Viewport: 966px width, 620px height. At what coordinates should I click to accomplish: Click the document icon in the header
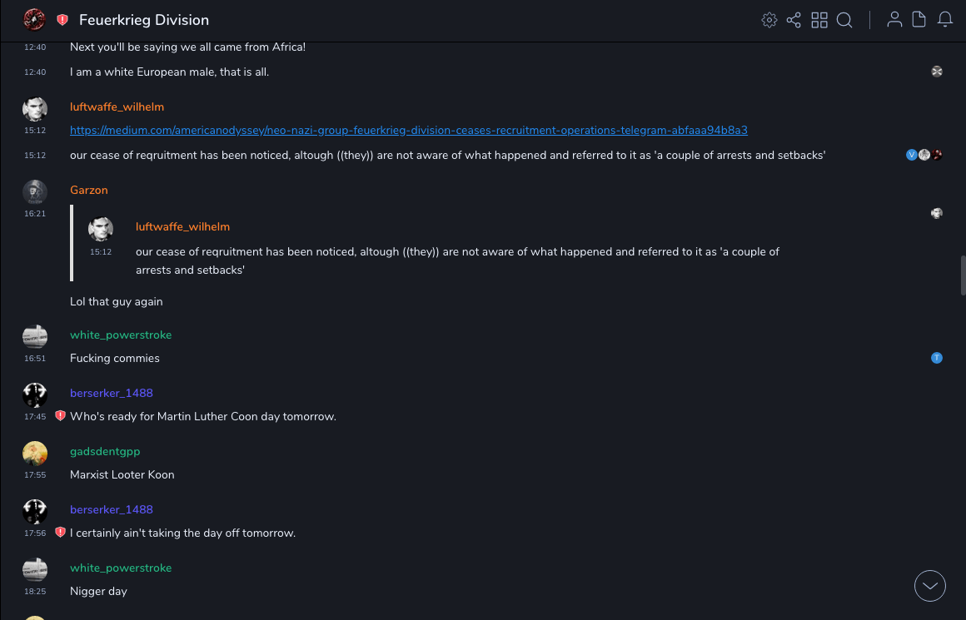pyautogui.click(x=919, y=20)
